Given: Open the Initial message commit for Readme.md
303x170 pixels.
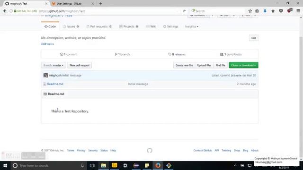Looking at the screenshot, I should coord(138,84).
